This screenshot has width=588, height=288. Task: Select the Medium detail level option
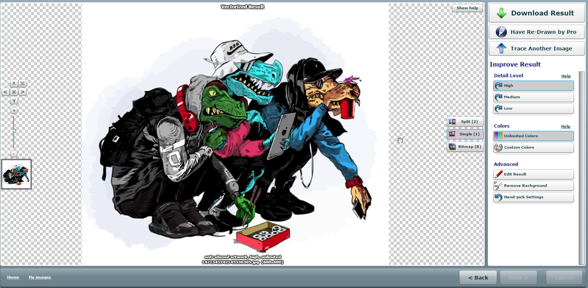pyautogui.click(x=533, y=97)
